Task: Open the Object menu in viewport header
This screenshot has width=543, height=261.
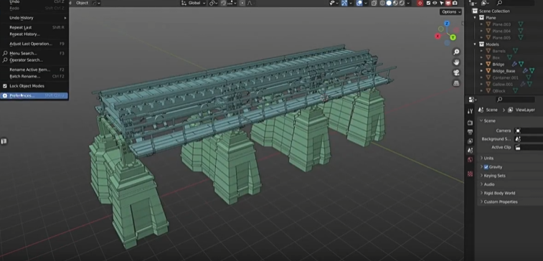Action: 82,3
